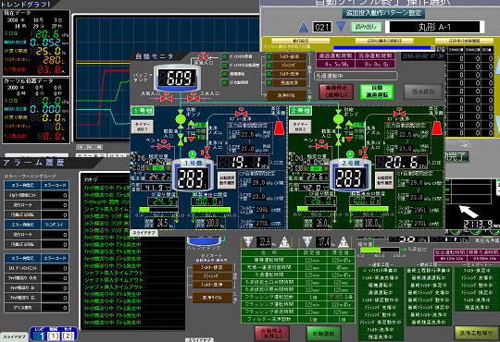Viewport: 500px width, 342px height.
Task: Toggle the second green indicator lamp in the auto monitor
Action: tap(224, 66)
